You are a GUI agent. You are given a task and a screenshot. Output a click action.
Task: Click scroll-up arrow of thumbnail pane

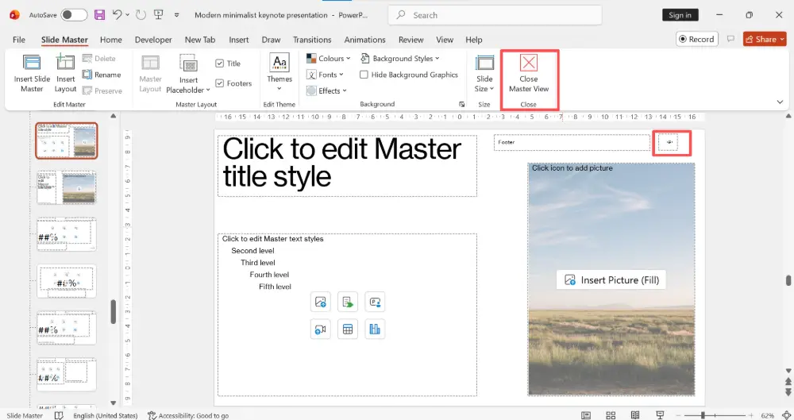114,116
